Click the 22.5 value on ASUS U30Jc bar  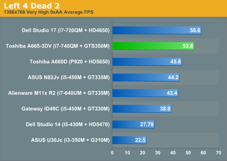coord(140,140)
